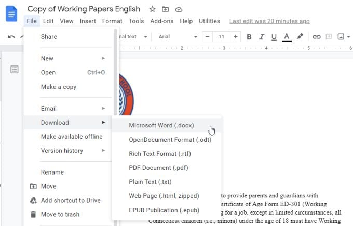Screen dimensions: 353x226
Task: Download as EPUB Publication (.epub)
Action: click(167, 210)
